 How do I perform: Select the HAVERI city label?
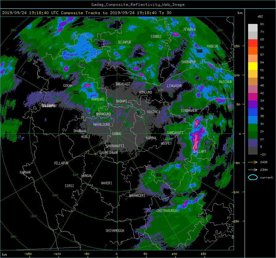(106, 183)
